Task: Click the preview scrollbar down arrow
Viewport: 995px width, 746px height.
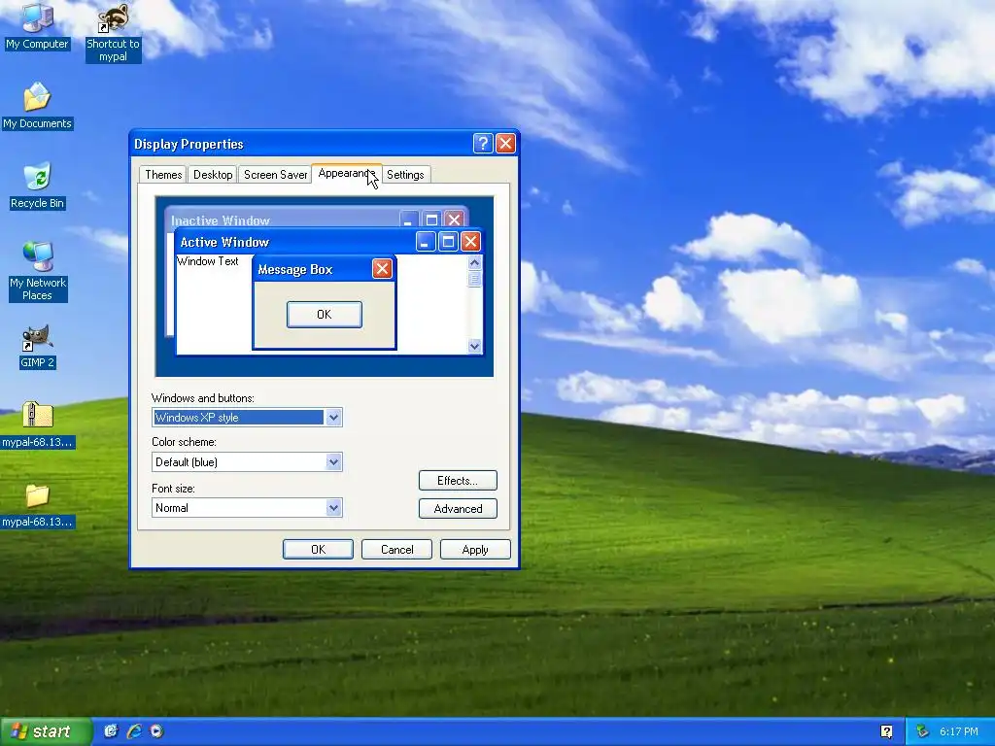Action: coord(474,346)
